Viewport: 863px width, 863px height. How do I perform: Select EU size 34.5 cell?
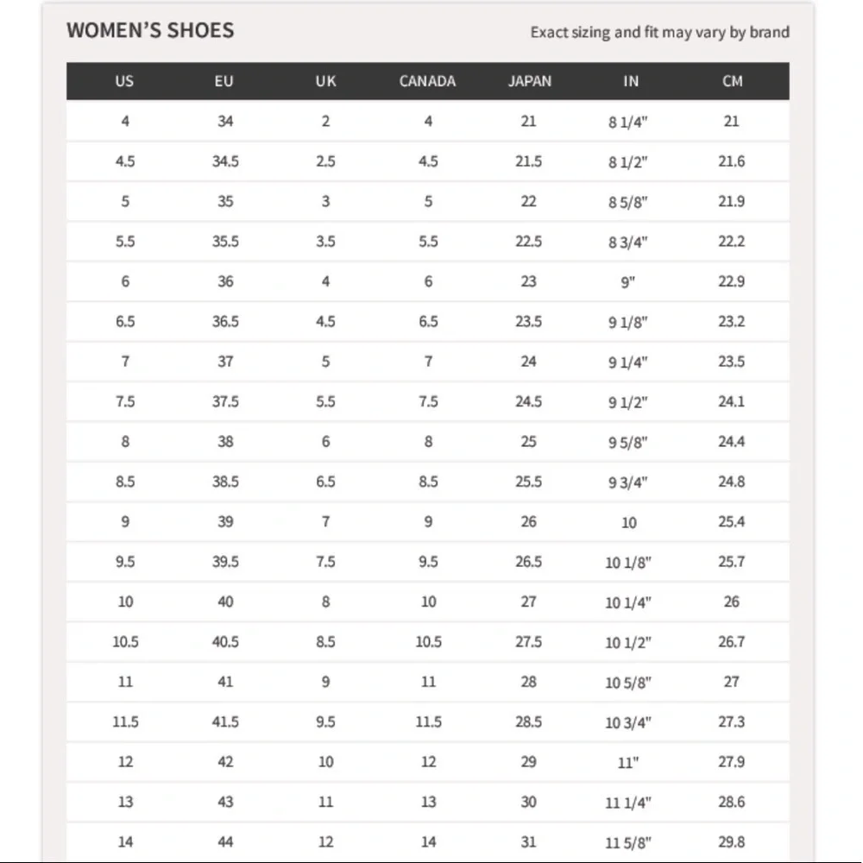coord(225,161)
